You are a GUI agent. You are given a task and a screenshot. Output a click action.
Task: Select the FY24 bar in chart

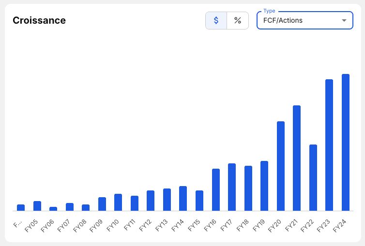pos(346,143)
